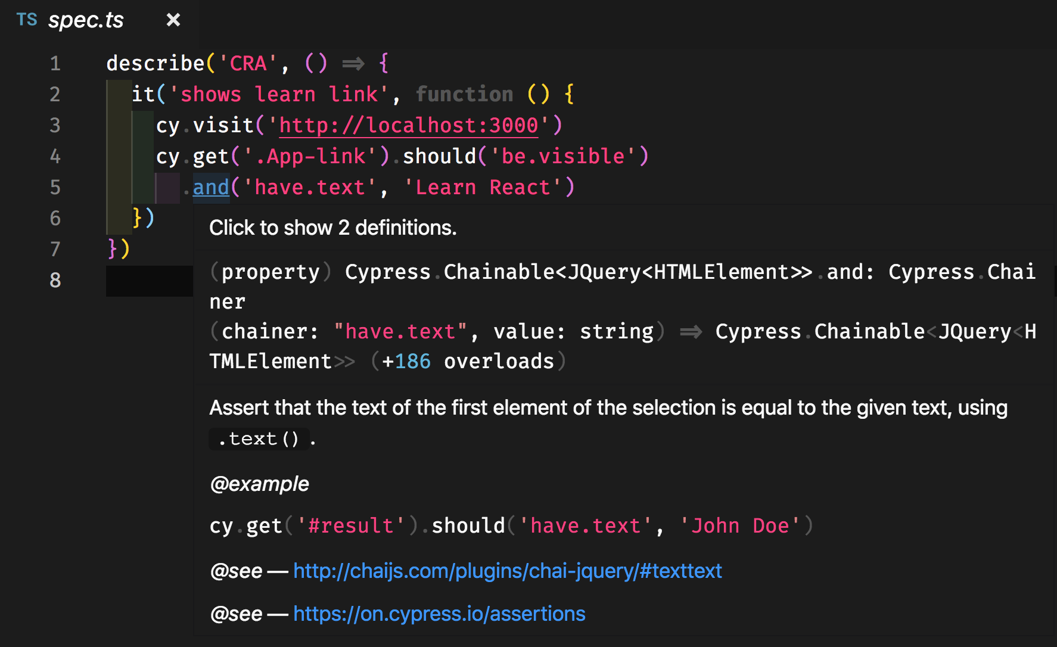The height and width of the screenshot is (647, 1057).
Task: Click line number 4 in the gutter
Action: (x=55, y=156)
